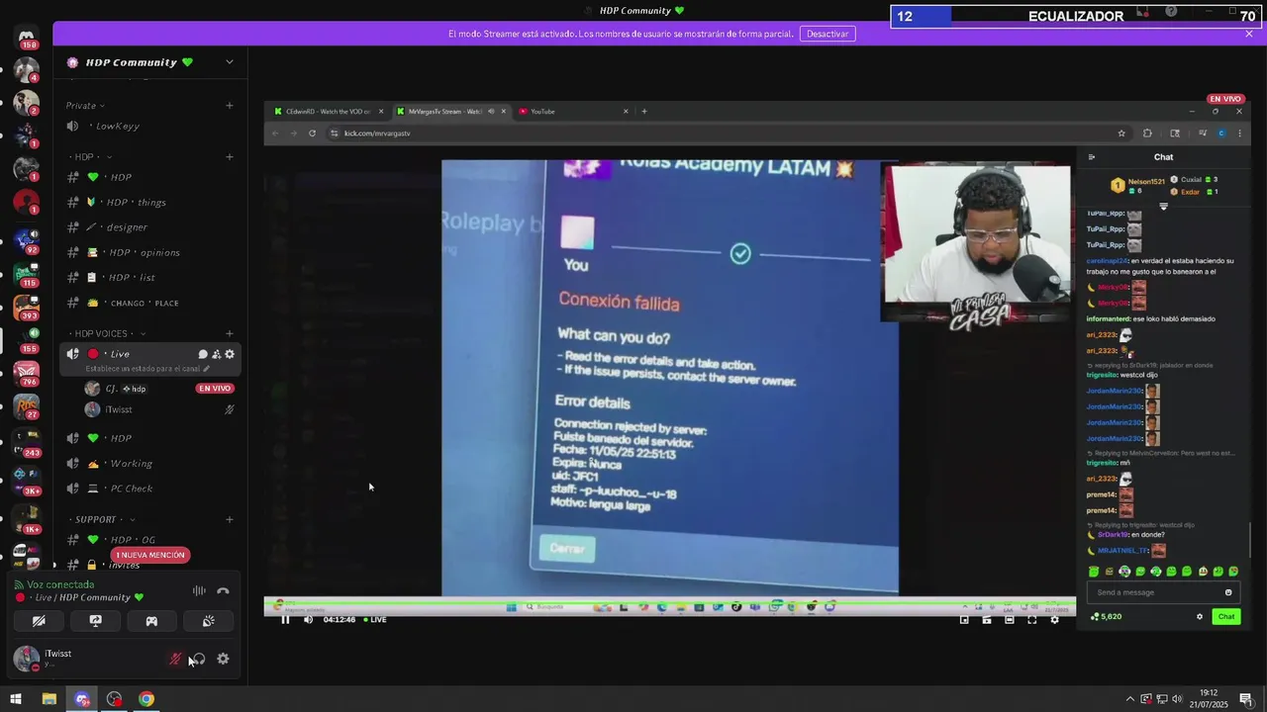Click the Desactivar button in streamer banner
Screen dimensions: 1267x712
click(x=828, y=34)
